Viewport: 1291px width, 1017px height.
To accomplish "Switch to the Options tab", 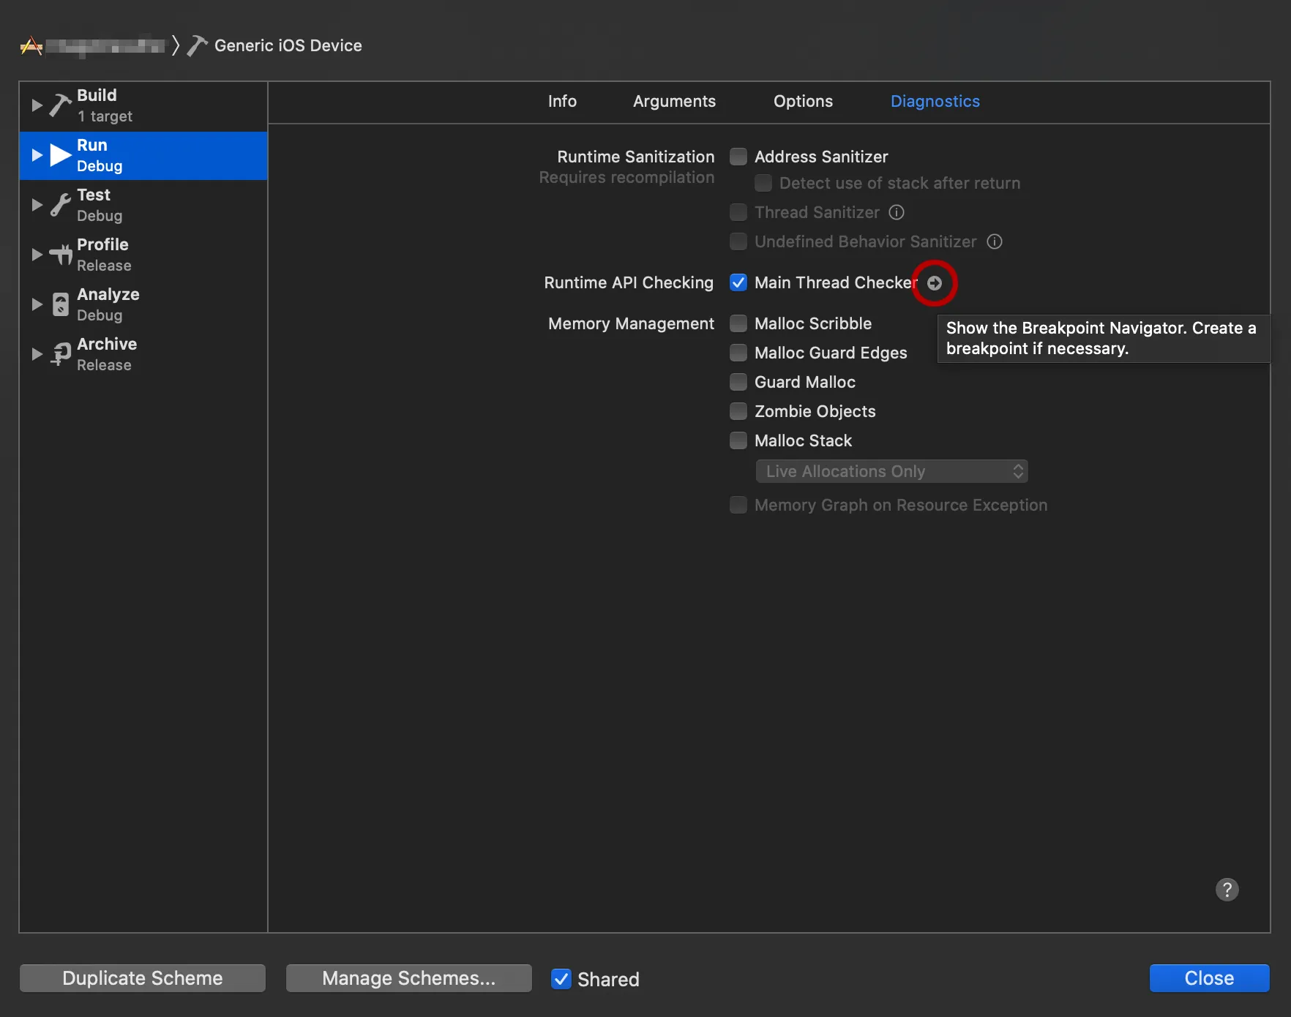I will (x=803, y=102).
